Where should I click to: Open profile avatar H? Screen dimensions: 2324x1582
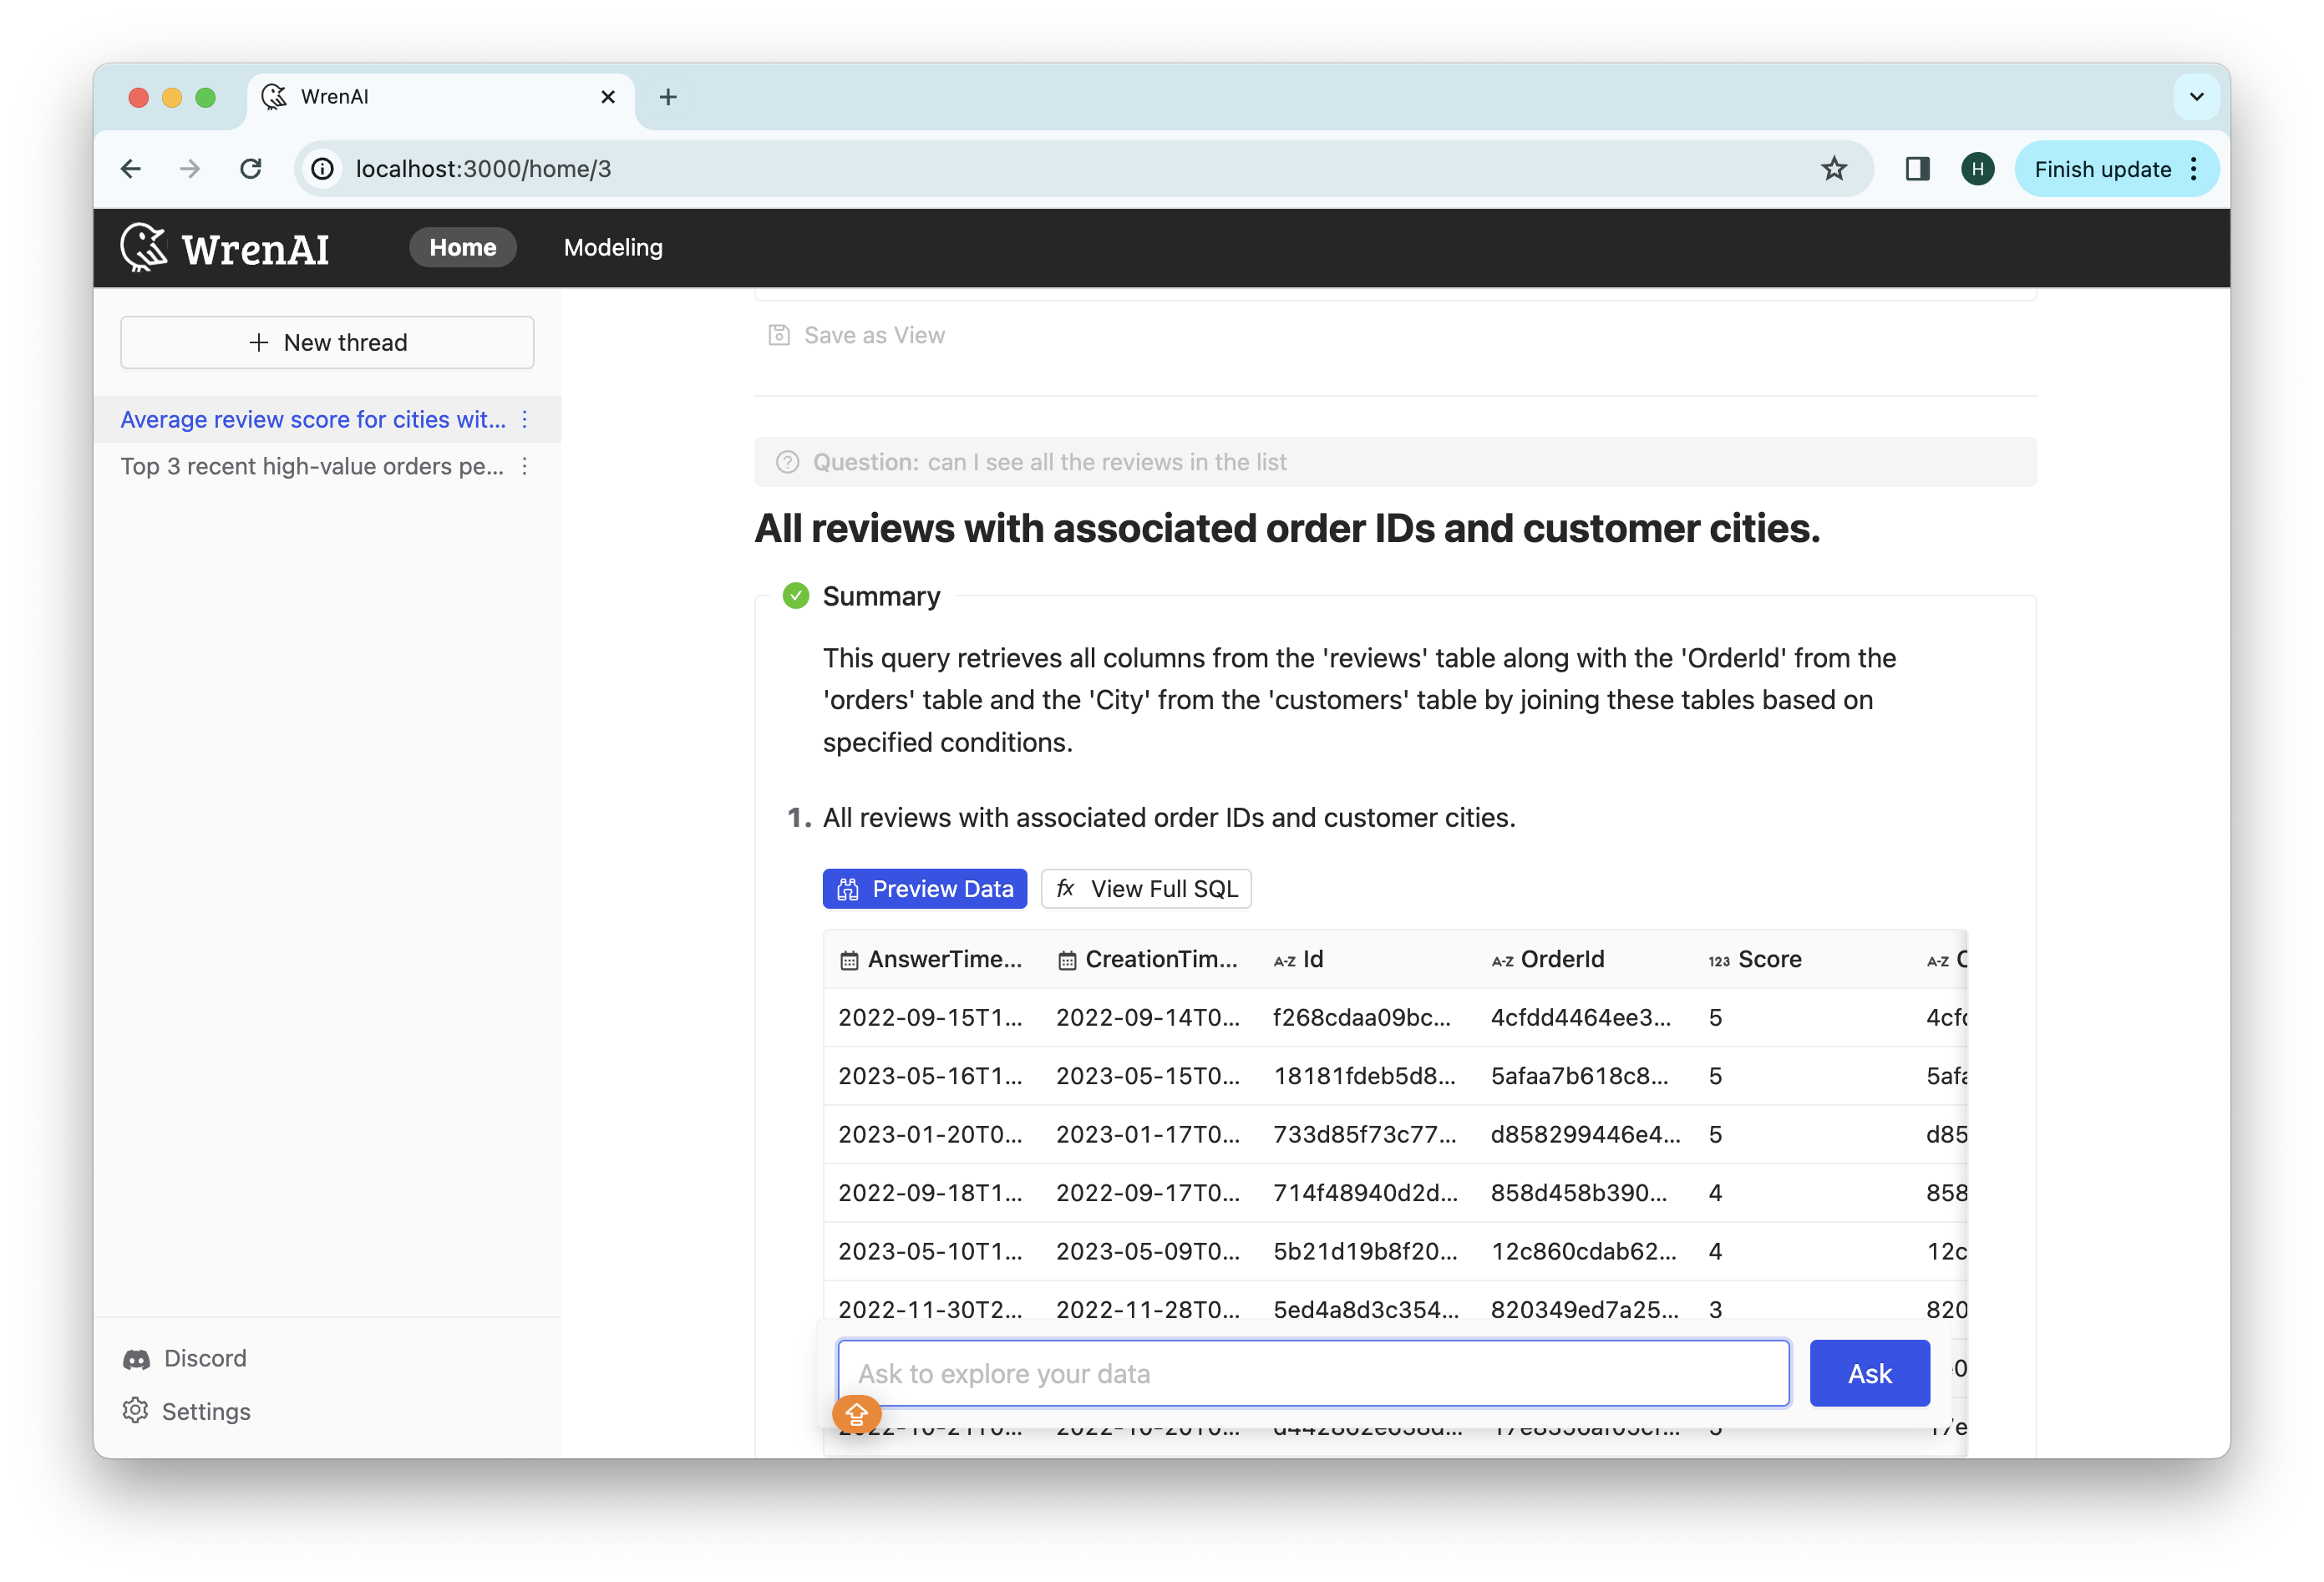click(x=1977, y=169)
